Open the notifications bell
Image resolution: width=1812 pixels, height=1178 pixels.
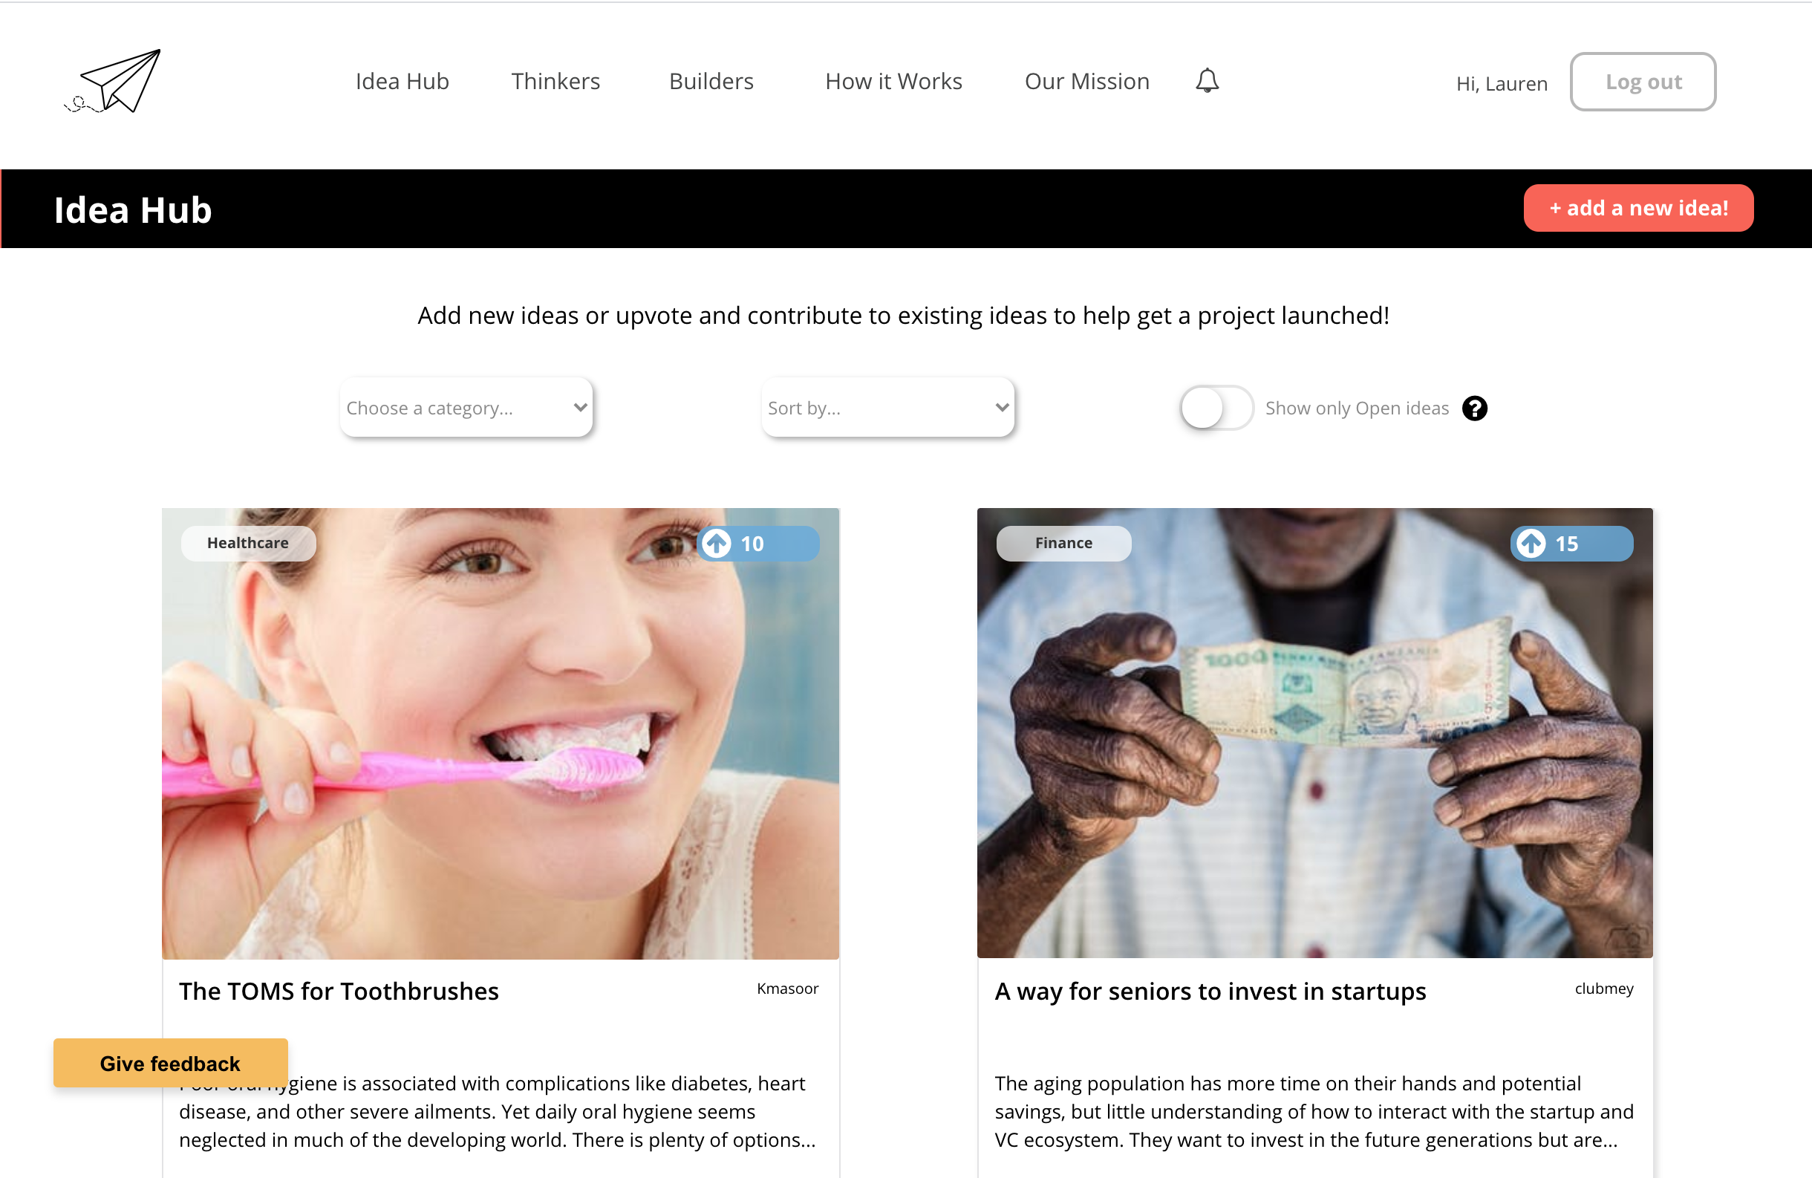(x=1207, y=81)
